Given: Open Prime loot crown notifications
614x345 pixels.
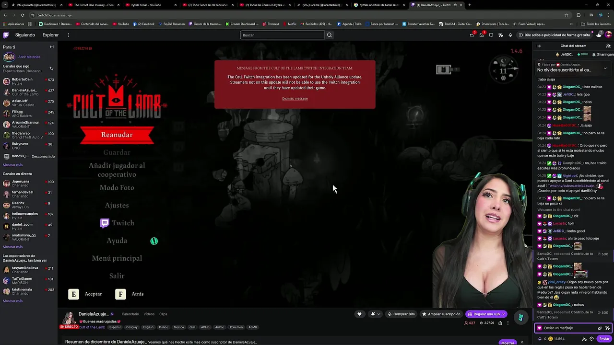Looking at the screenshot, I should click(x=472, y=35).
